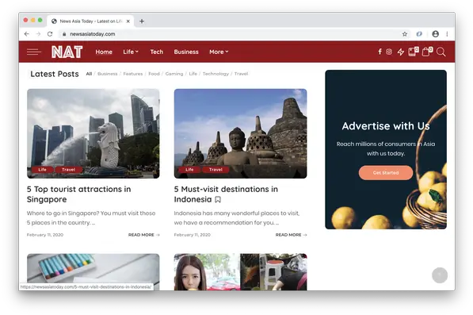Open the '5 Must-visit destinations in Indonesia' headline

tap(226, 194)
